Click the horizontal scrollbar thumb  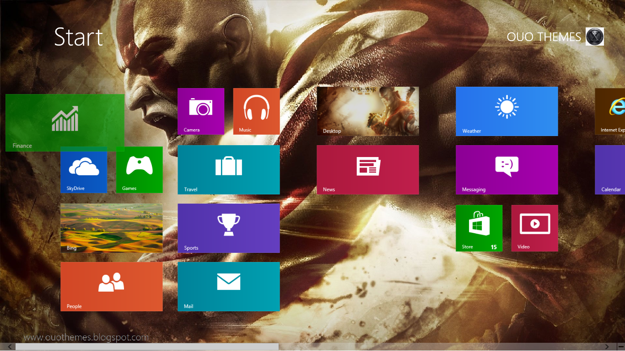(147, 347)
